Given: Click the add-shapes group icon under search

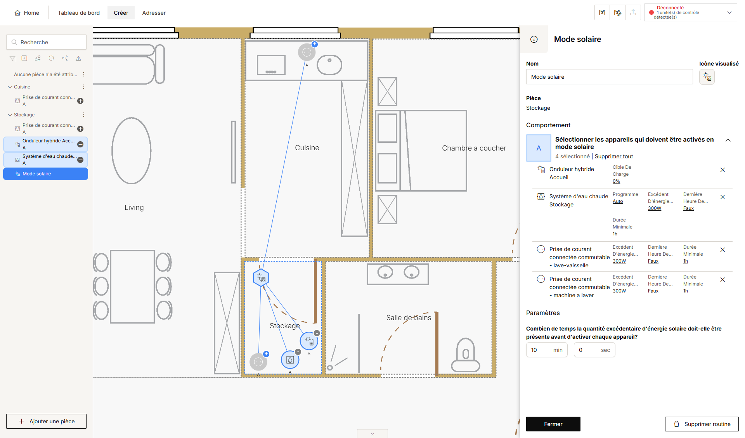Looking at the screenshot, I should (38, 58).
